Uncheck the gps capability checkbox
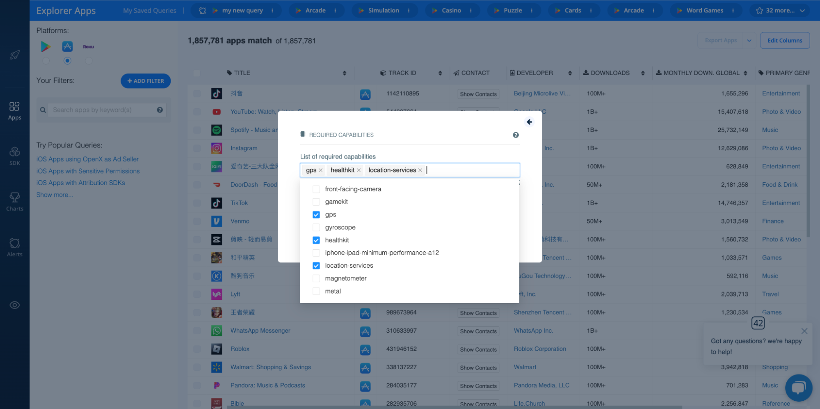The image size is (820, 409). (316, 215)
